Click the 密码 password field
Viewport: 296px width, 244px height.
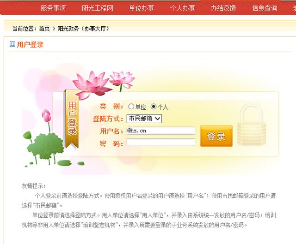point(161,143)
